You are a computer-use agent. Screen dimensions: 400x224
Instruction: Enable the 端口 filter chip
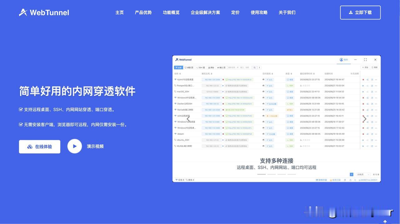pyautogui.click(x=221, y=67)
